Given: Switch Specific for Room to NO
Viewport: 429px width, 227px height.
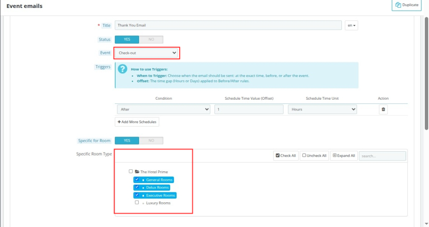Looking at the screenshot, I should (151, 141).
